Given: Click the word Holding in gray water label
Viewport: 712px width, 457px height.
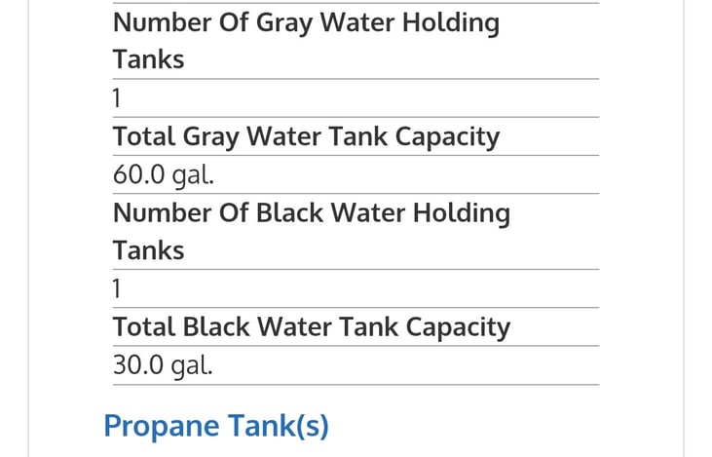Looking at the screenshot, I should tap(450, 23).
